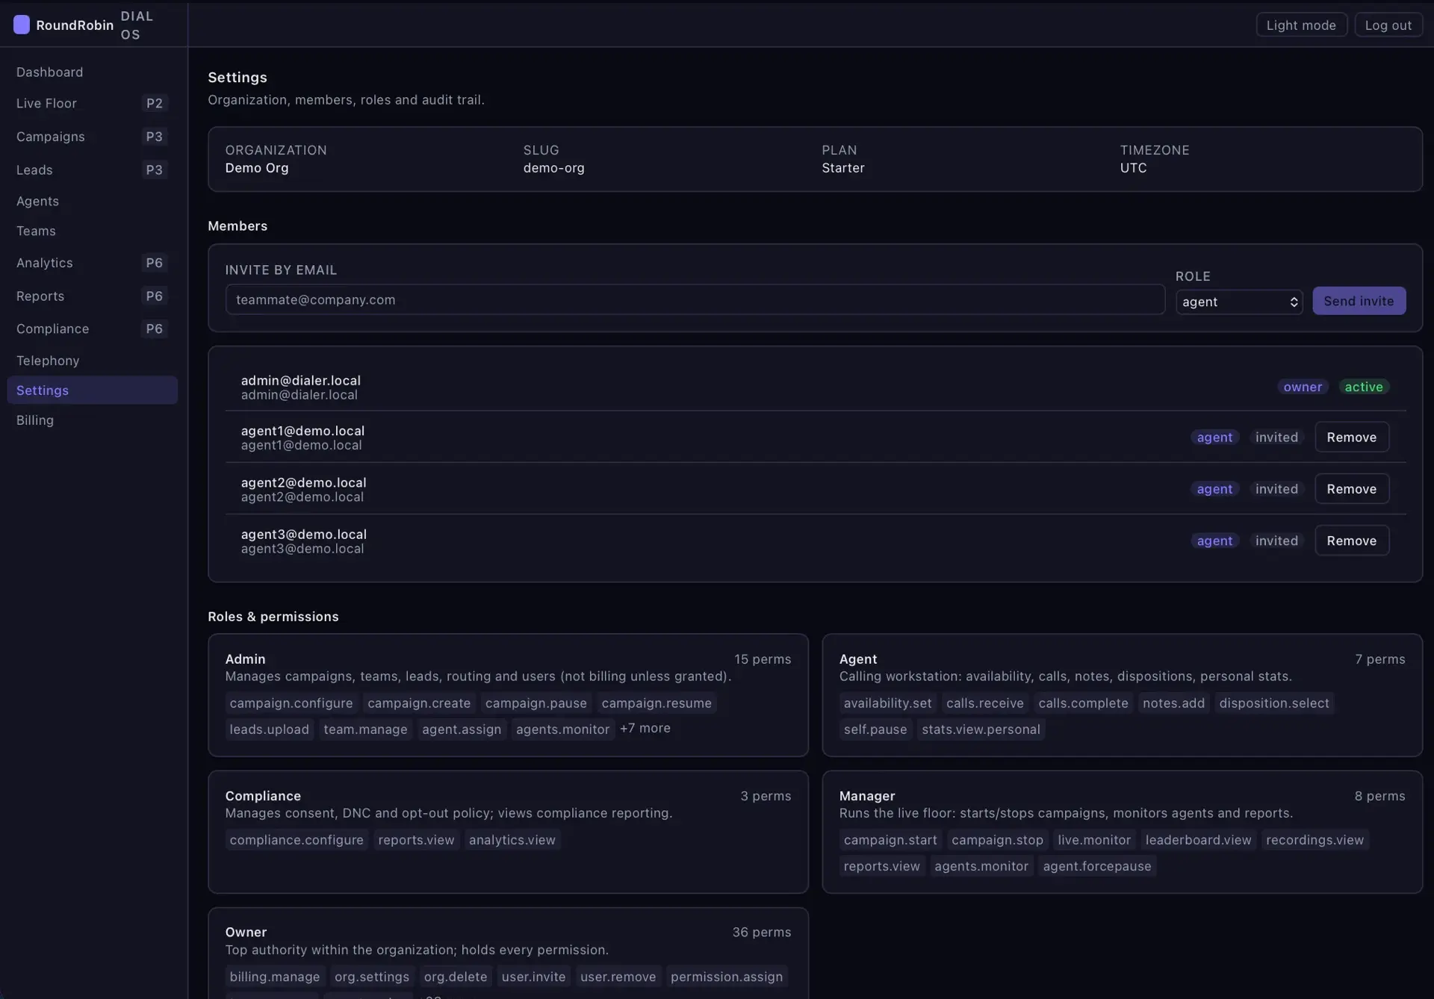Click campaign.pause permission chip
Image resolution: width=1434 pixels, height=999 pixels.
(x=536, y=703)
